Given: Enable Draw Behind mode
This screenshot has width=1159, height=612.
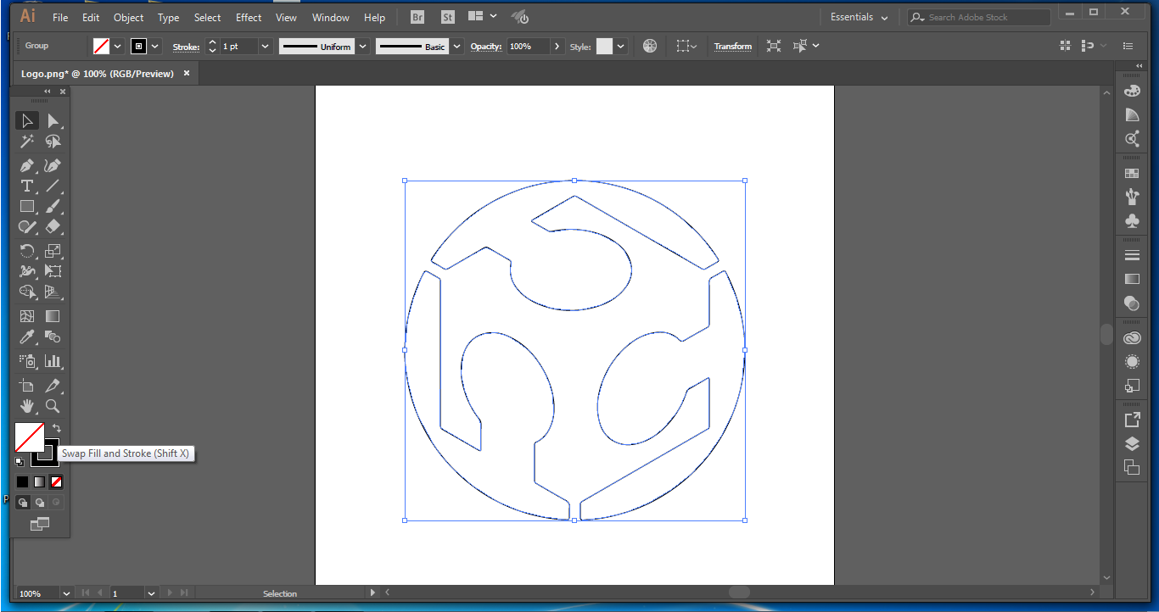Looking at the screenshot, I should point(39,502).
